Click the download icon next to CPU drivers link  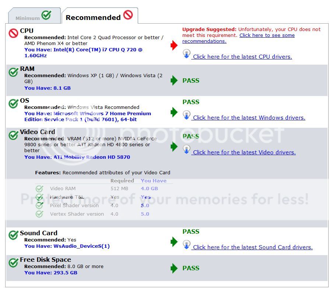pos(186,54)
